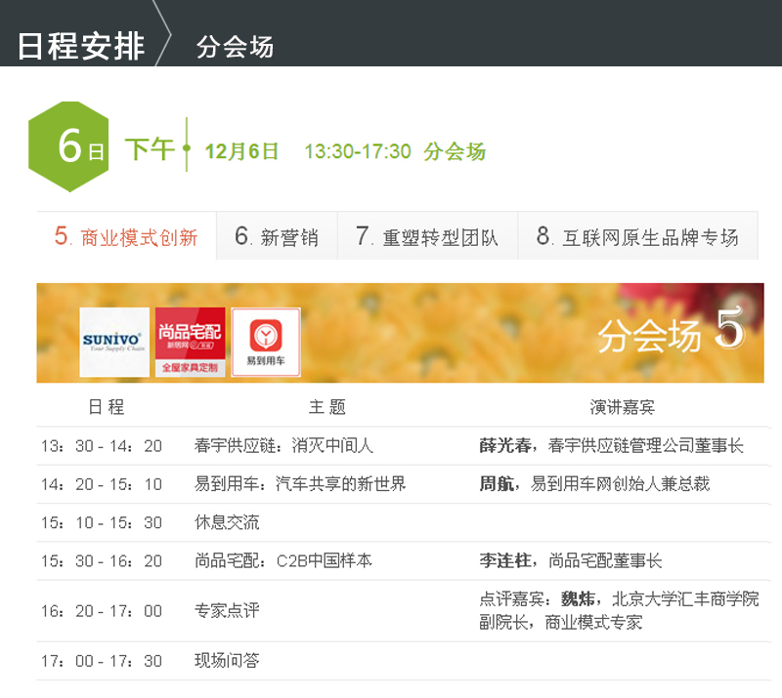The image size is (782, 698).
Task: Click speaker name 周航
Action: click(497, 484)
